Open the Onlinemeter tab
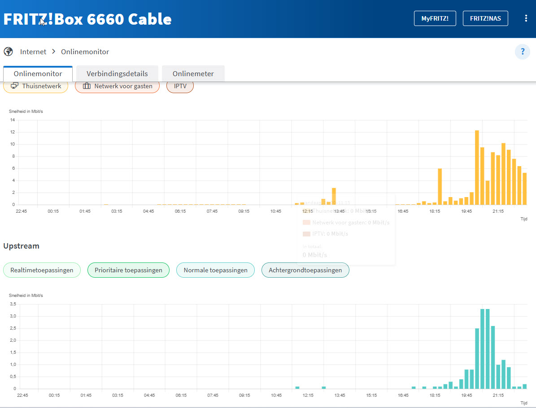The height and width of the screenshot is (408, 536). coord(193,74)
